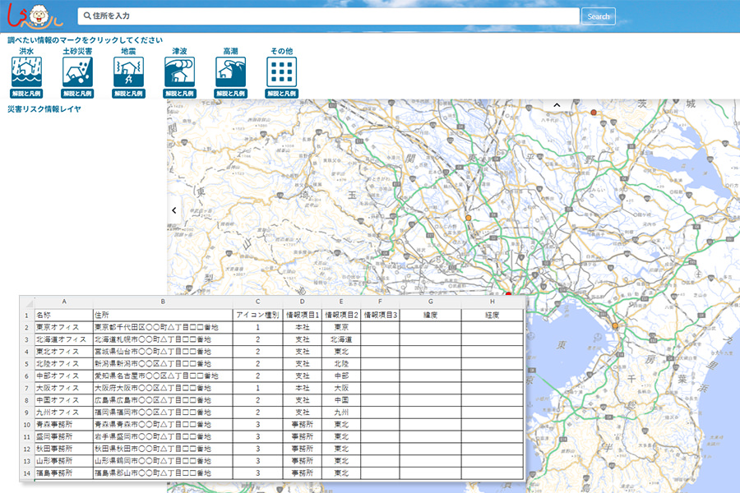Click the address search input field
This screenshot has height=493, width=740.
tap(329, 16)
